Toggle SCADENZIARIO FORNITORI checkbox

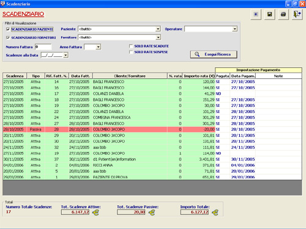(x=8, y=38)
